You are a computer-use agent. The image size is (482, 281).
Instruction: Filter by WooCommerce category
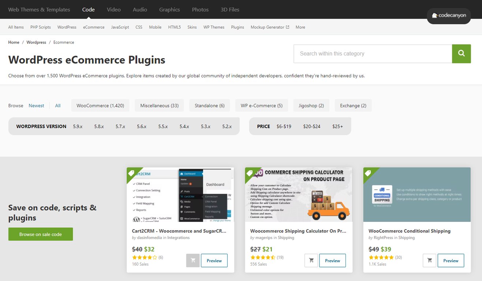coord(100,105)
